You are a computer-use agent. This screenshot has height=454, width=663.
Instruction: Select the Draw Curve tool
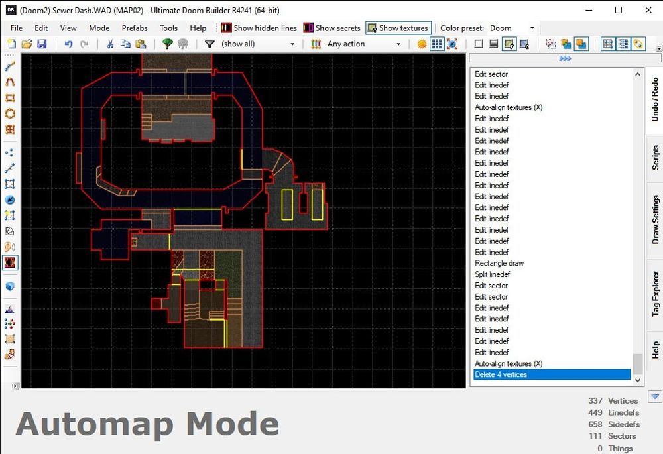point(10,82)
